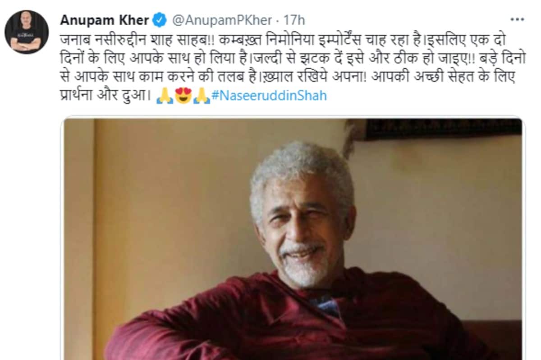Click Anupam Kher's profile avatar

27,32
